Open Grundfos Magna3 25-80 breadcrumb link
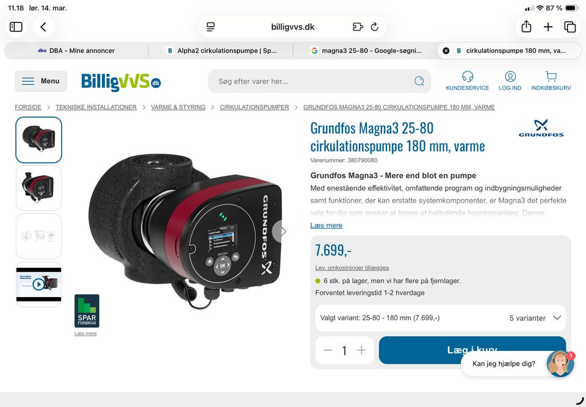 (x=399, y=107)
